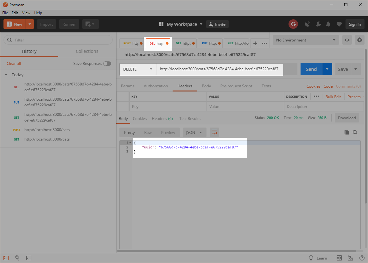
Task: Switch response view to Preview
Action: point(168,133)
